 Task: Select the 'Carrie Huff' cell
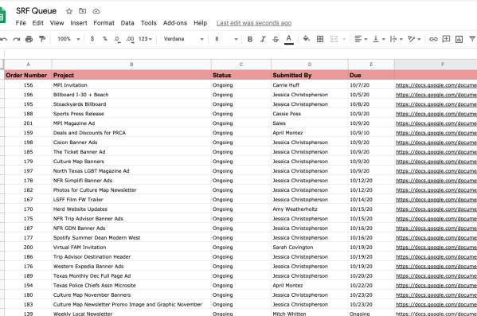(x=310, y=85)
